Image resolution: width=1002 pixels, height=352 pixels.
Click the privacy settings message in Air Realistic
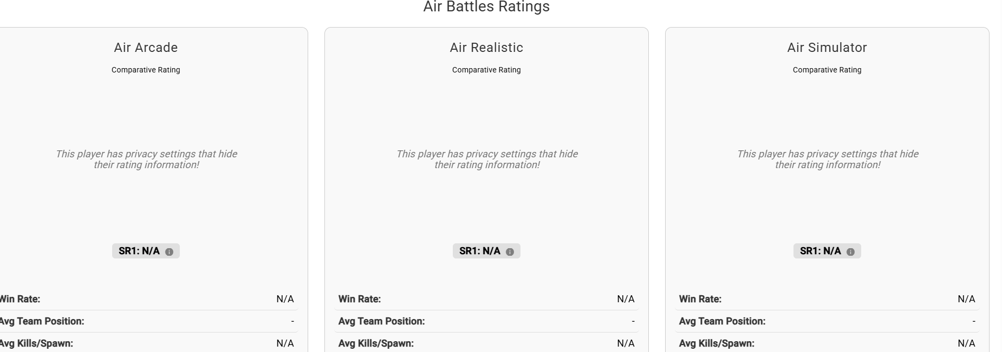coord(487,160)
